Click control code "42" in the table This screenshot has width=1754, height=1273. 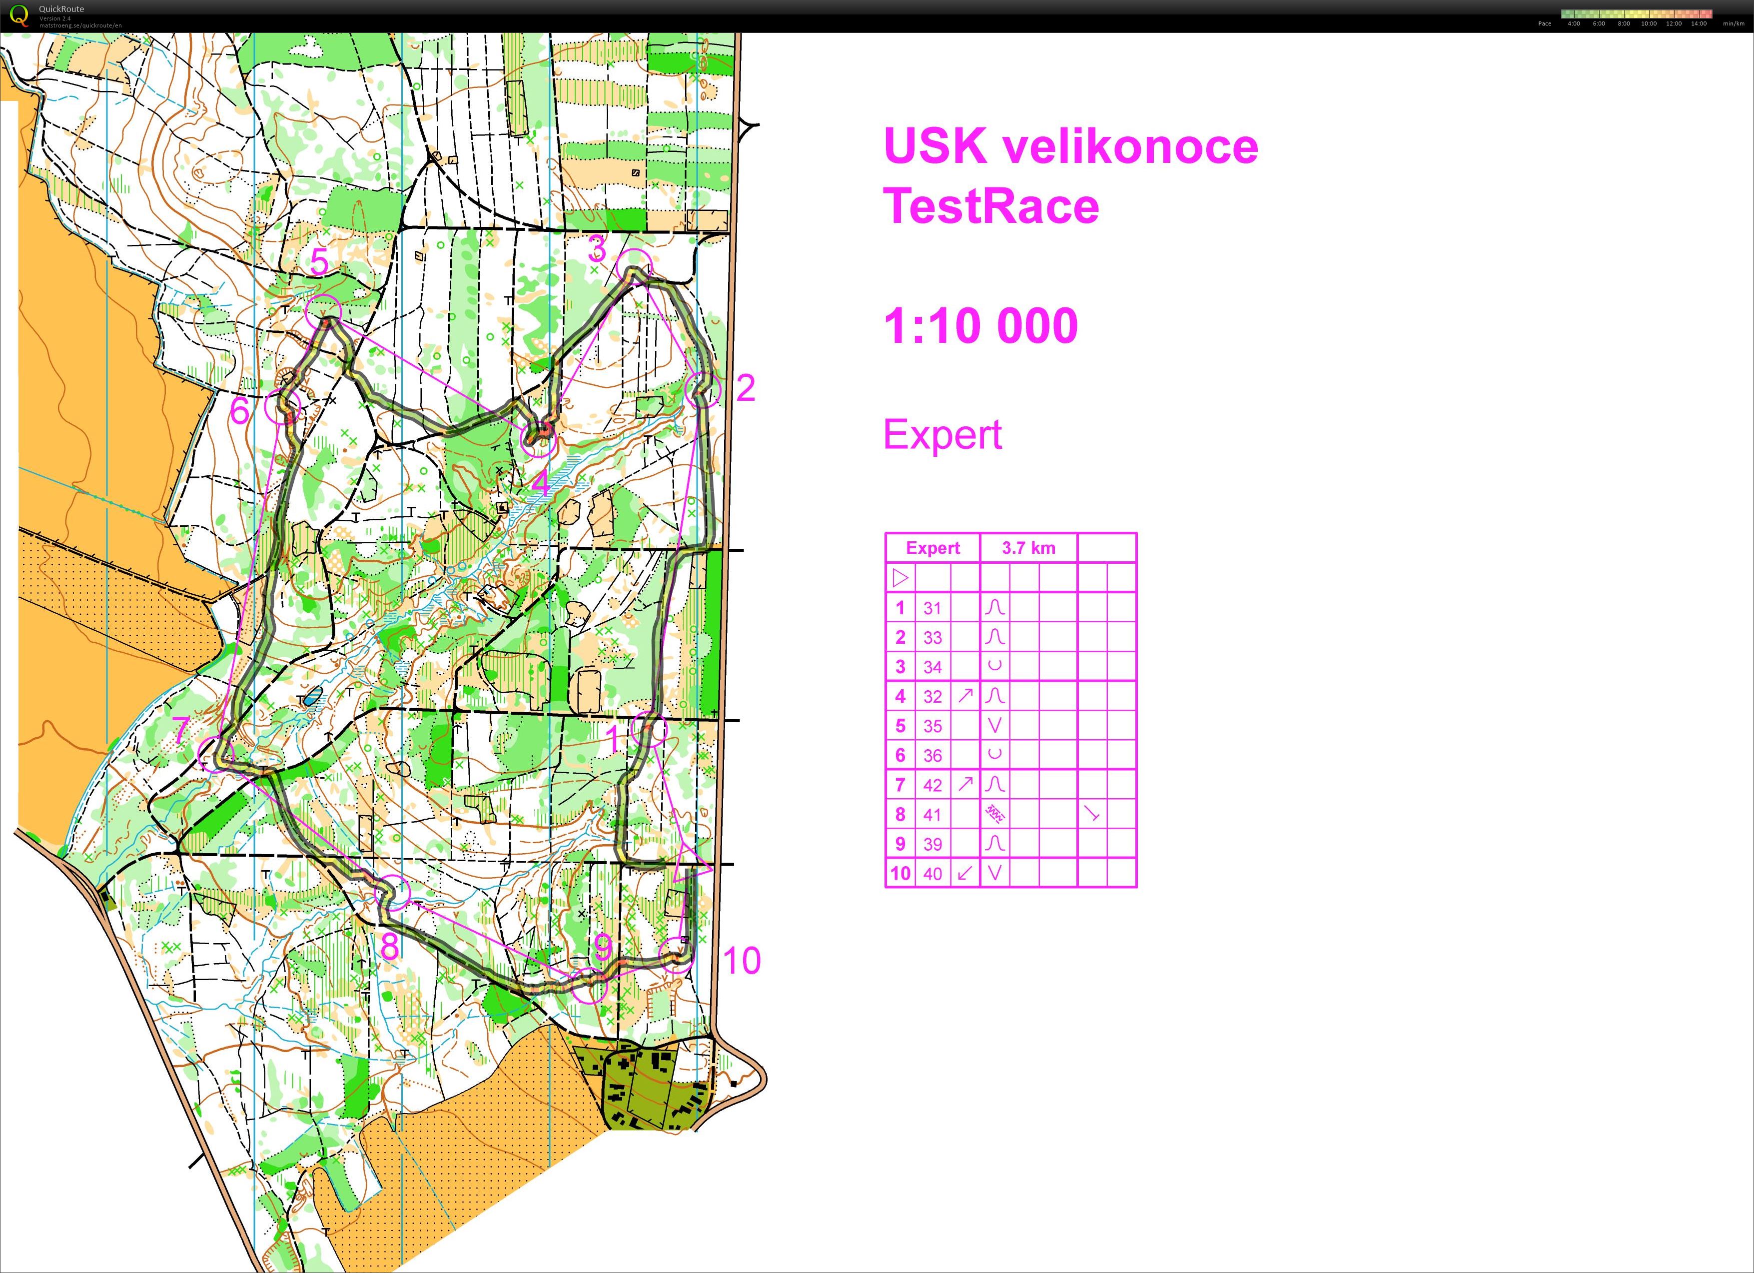(x=932, y=786)
